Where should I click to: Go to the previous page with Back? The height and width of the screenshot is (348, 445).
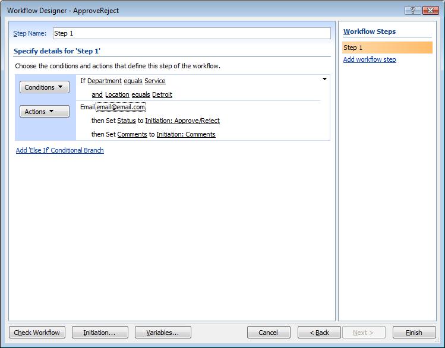[319, 333]
